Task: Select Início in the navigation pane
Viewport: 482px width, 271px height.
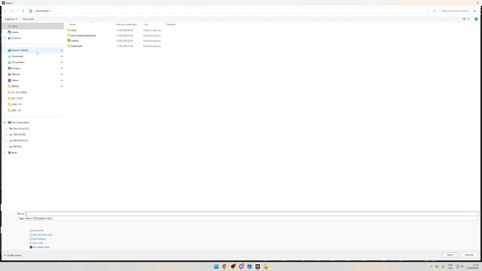Action: pos(32,26)
